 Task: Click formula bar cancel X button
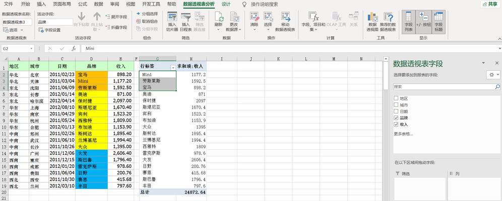pyautogui.click(x=50, y=49)
